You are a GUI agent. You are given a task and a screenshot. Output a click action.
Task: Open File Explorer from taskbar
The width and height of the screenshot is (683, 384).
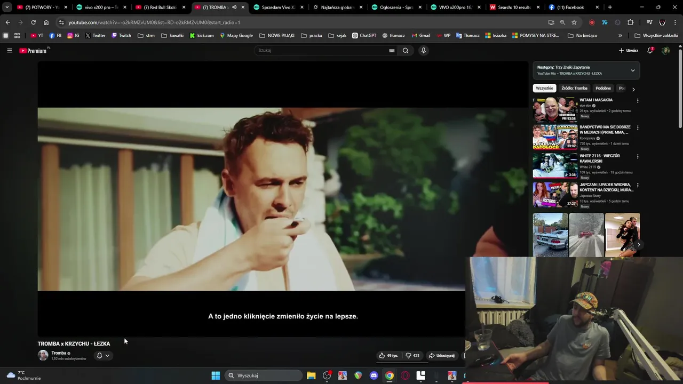[x=311, y=375]
